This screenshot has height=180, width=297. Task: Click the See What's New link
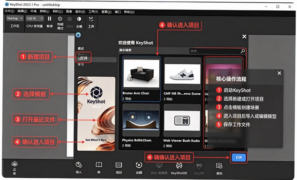point(96,140)
